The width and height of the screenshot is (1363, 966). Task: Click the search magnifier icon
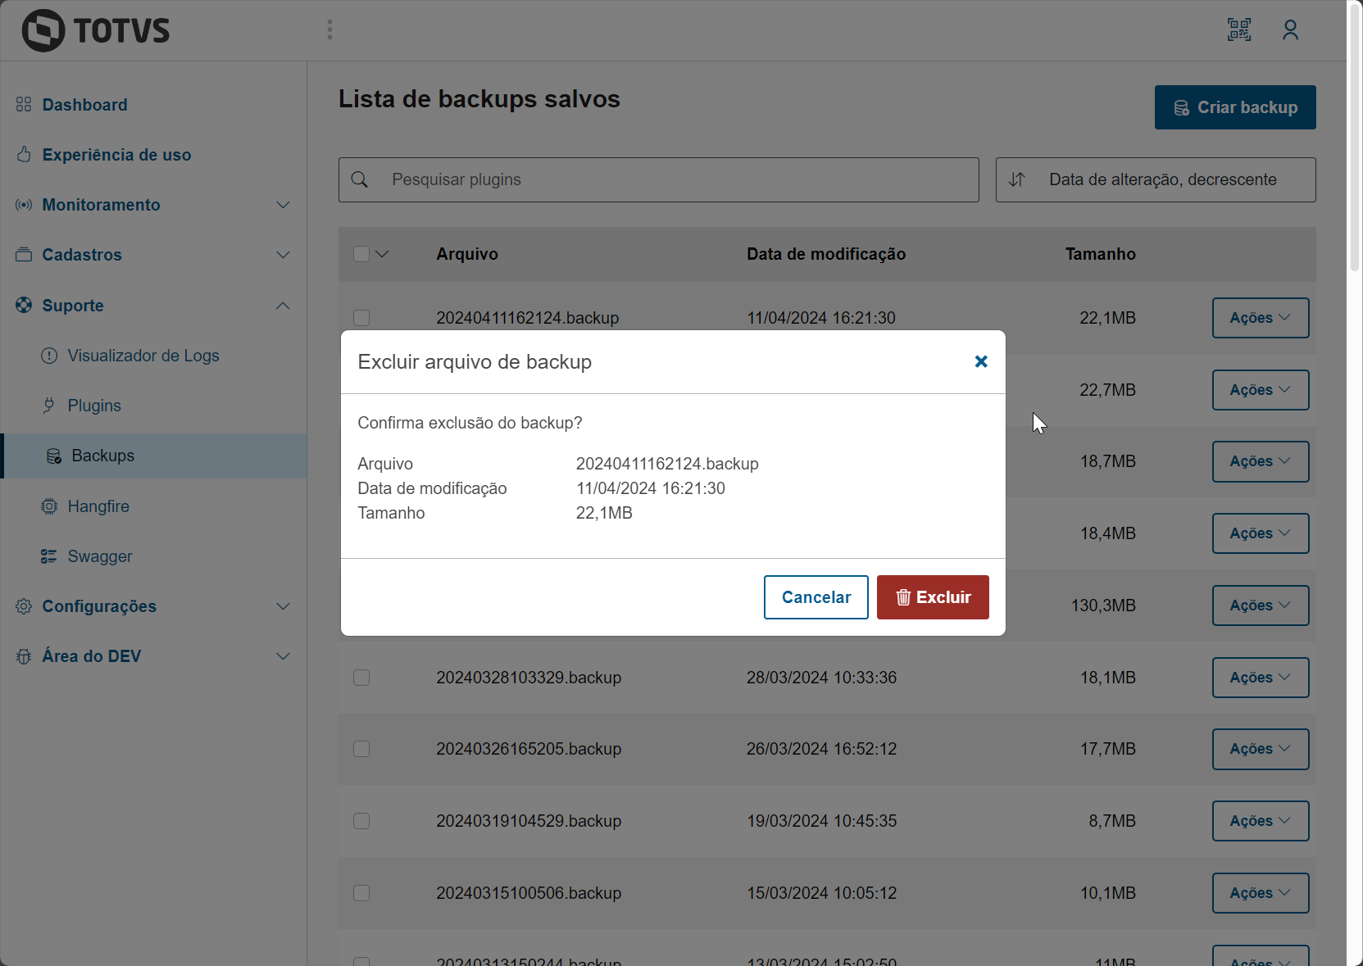(x=361, y=179)
